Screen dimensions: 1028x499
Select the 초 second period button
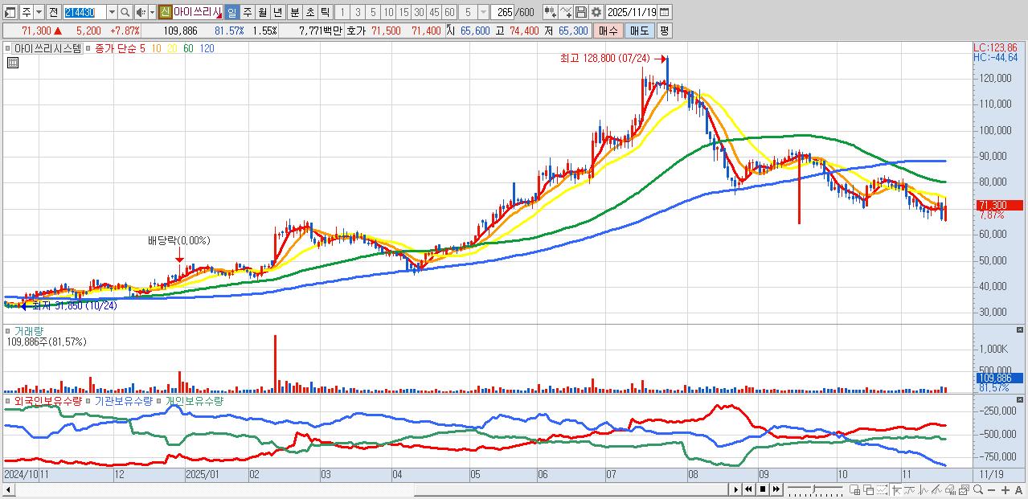pyautogui.click(x=309, y=12)
